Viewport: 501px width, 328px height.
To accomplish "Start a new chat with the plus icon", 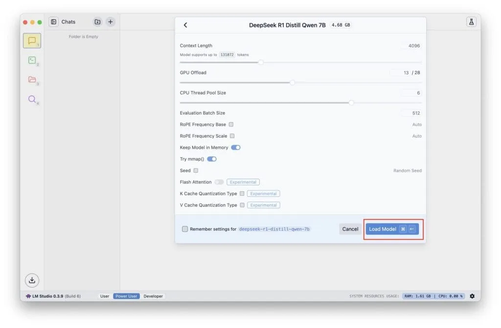I will tap(110, 22).
